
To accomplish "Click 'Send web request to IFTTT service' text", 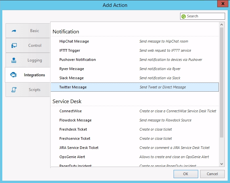I will [165, 50].
